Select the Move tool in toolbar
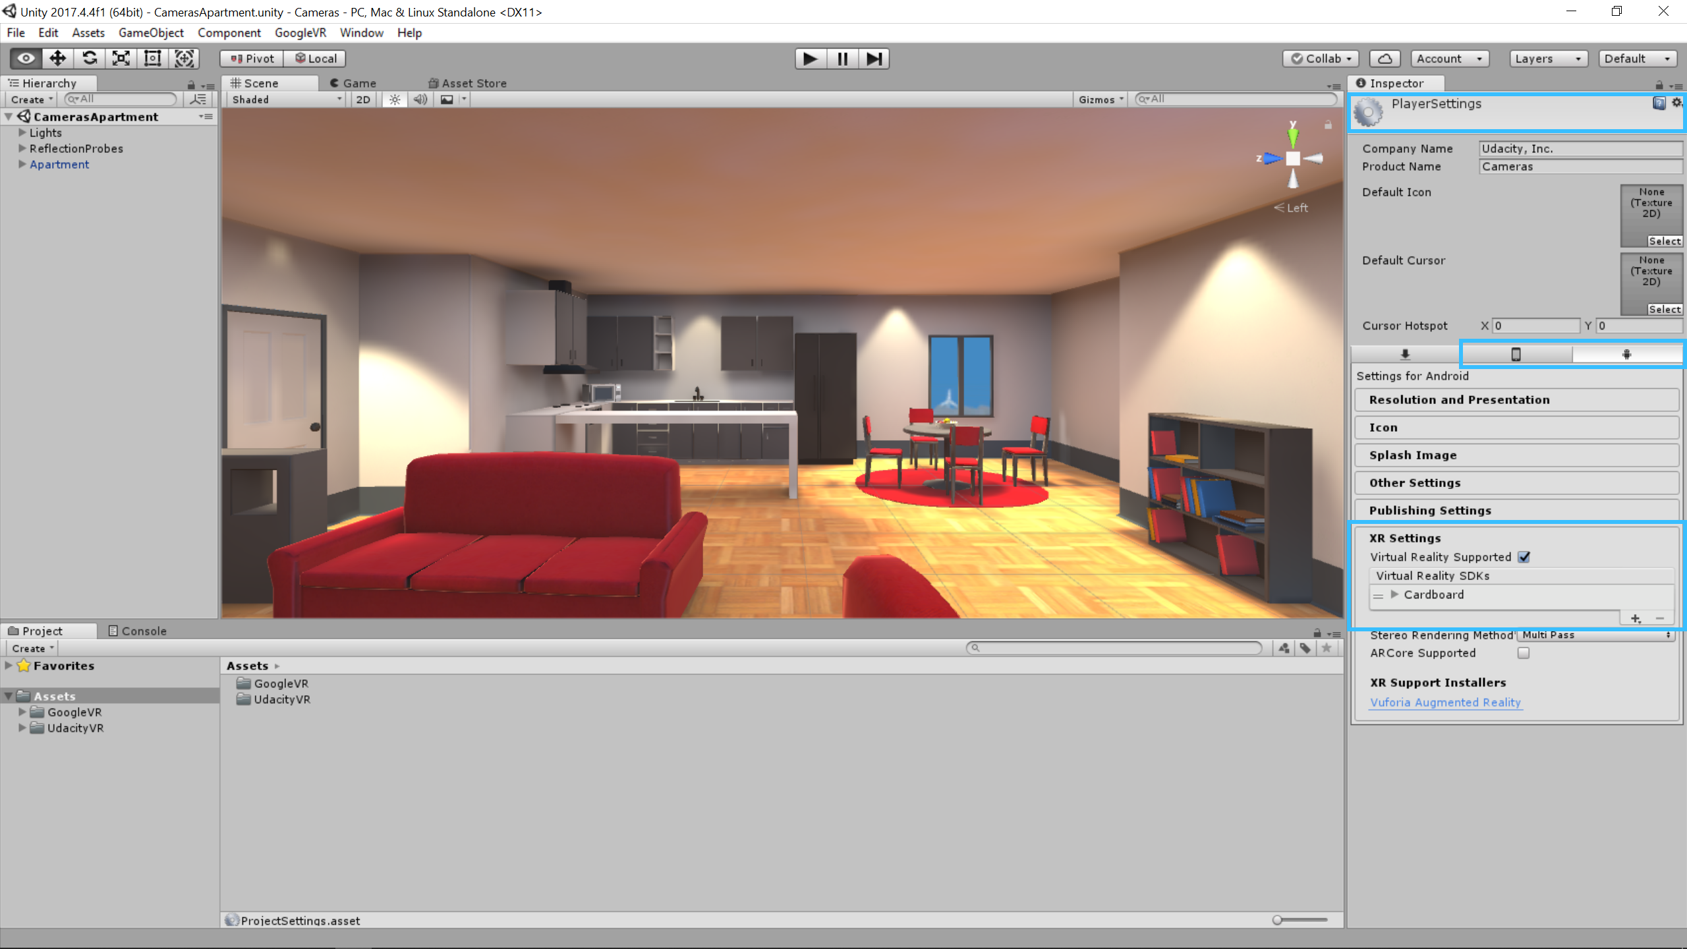1687x949 pixels. 57,59
